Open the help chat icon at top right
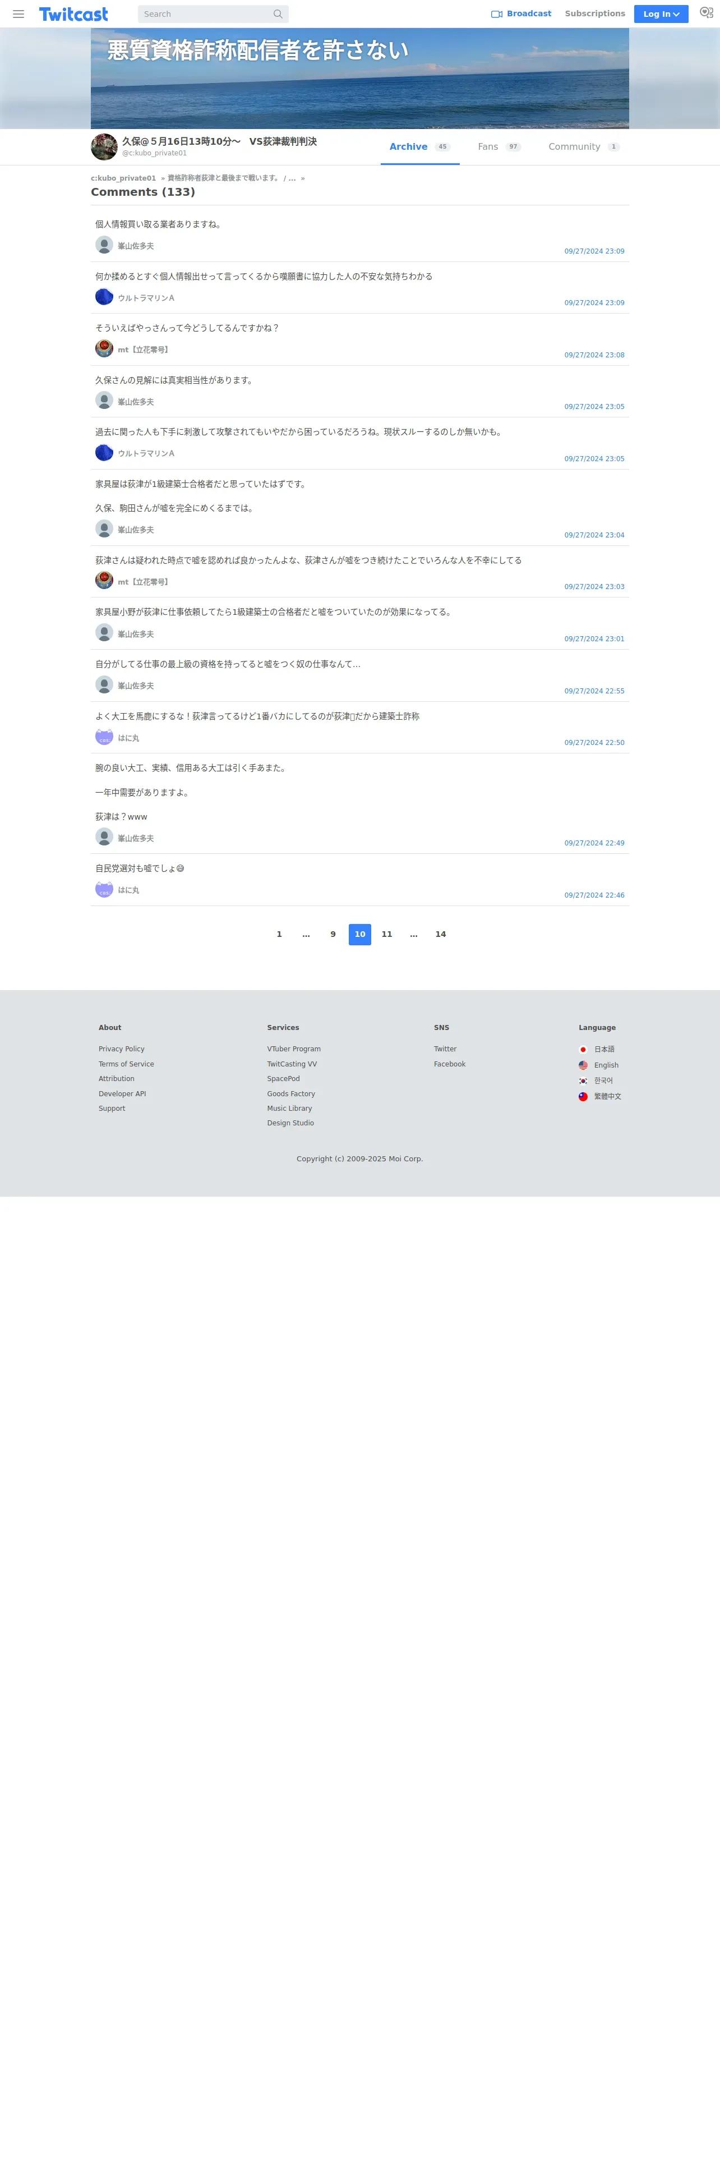Screen dimensions: 720x2161 click(706, 13)
